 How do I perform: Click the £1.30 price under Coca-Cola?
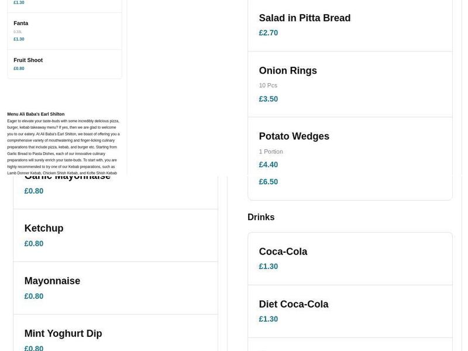(269, 266)
